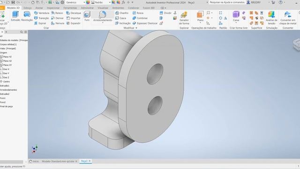This screenshot has height=169, width=300.
Task: Click the shopping cart icon
Action: point(273,2)
